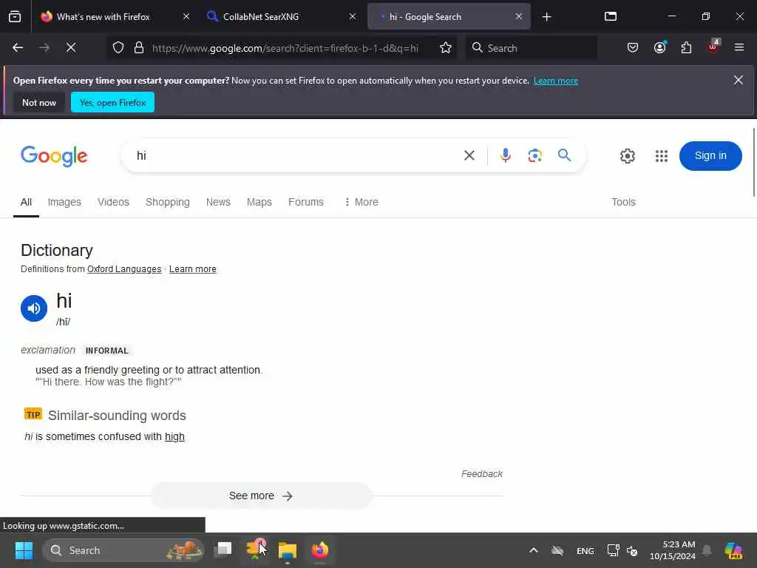The image size is (757, 568).
Task: Open dictionary Learn more link
Action: (x=193, y=269)
